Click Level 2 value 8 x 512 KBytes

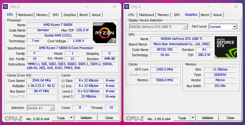pos(89,91)
